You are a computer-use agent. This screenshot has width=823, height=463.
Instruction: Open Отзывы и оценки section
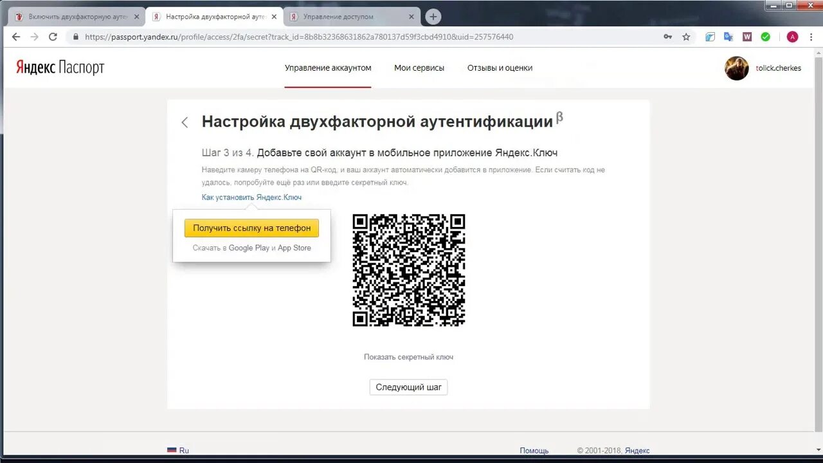500,68
